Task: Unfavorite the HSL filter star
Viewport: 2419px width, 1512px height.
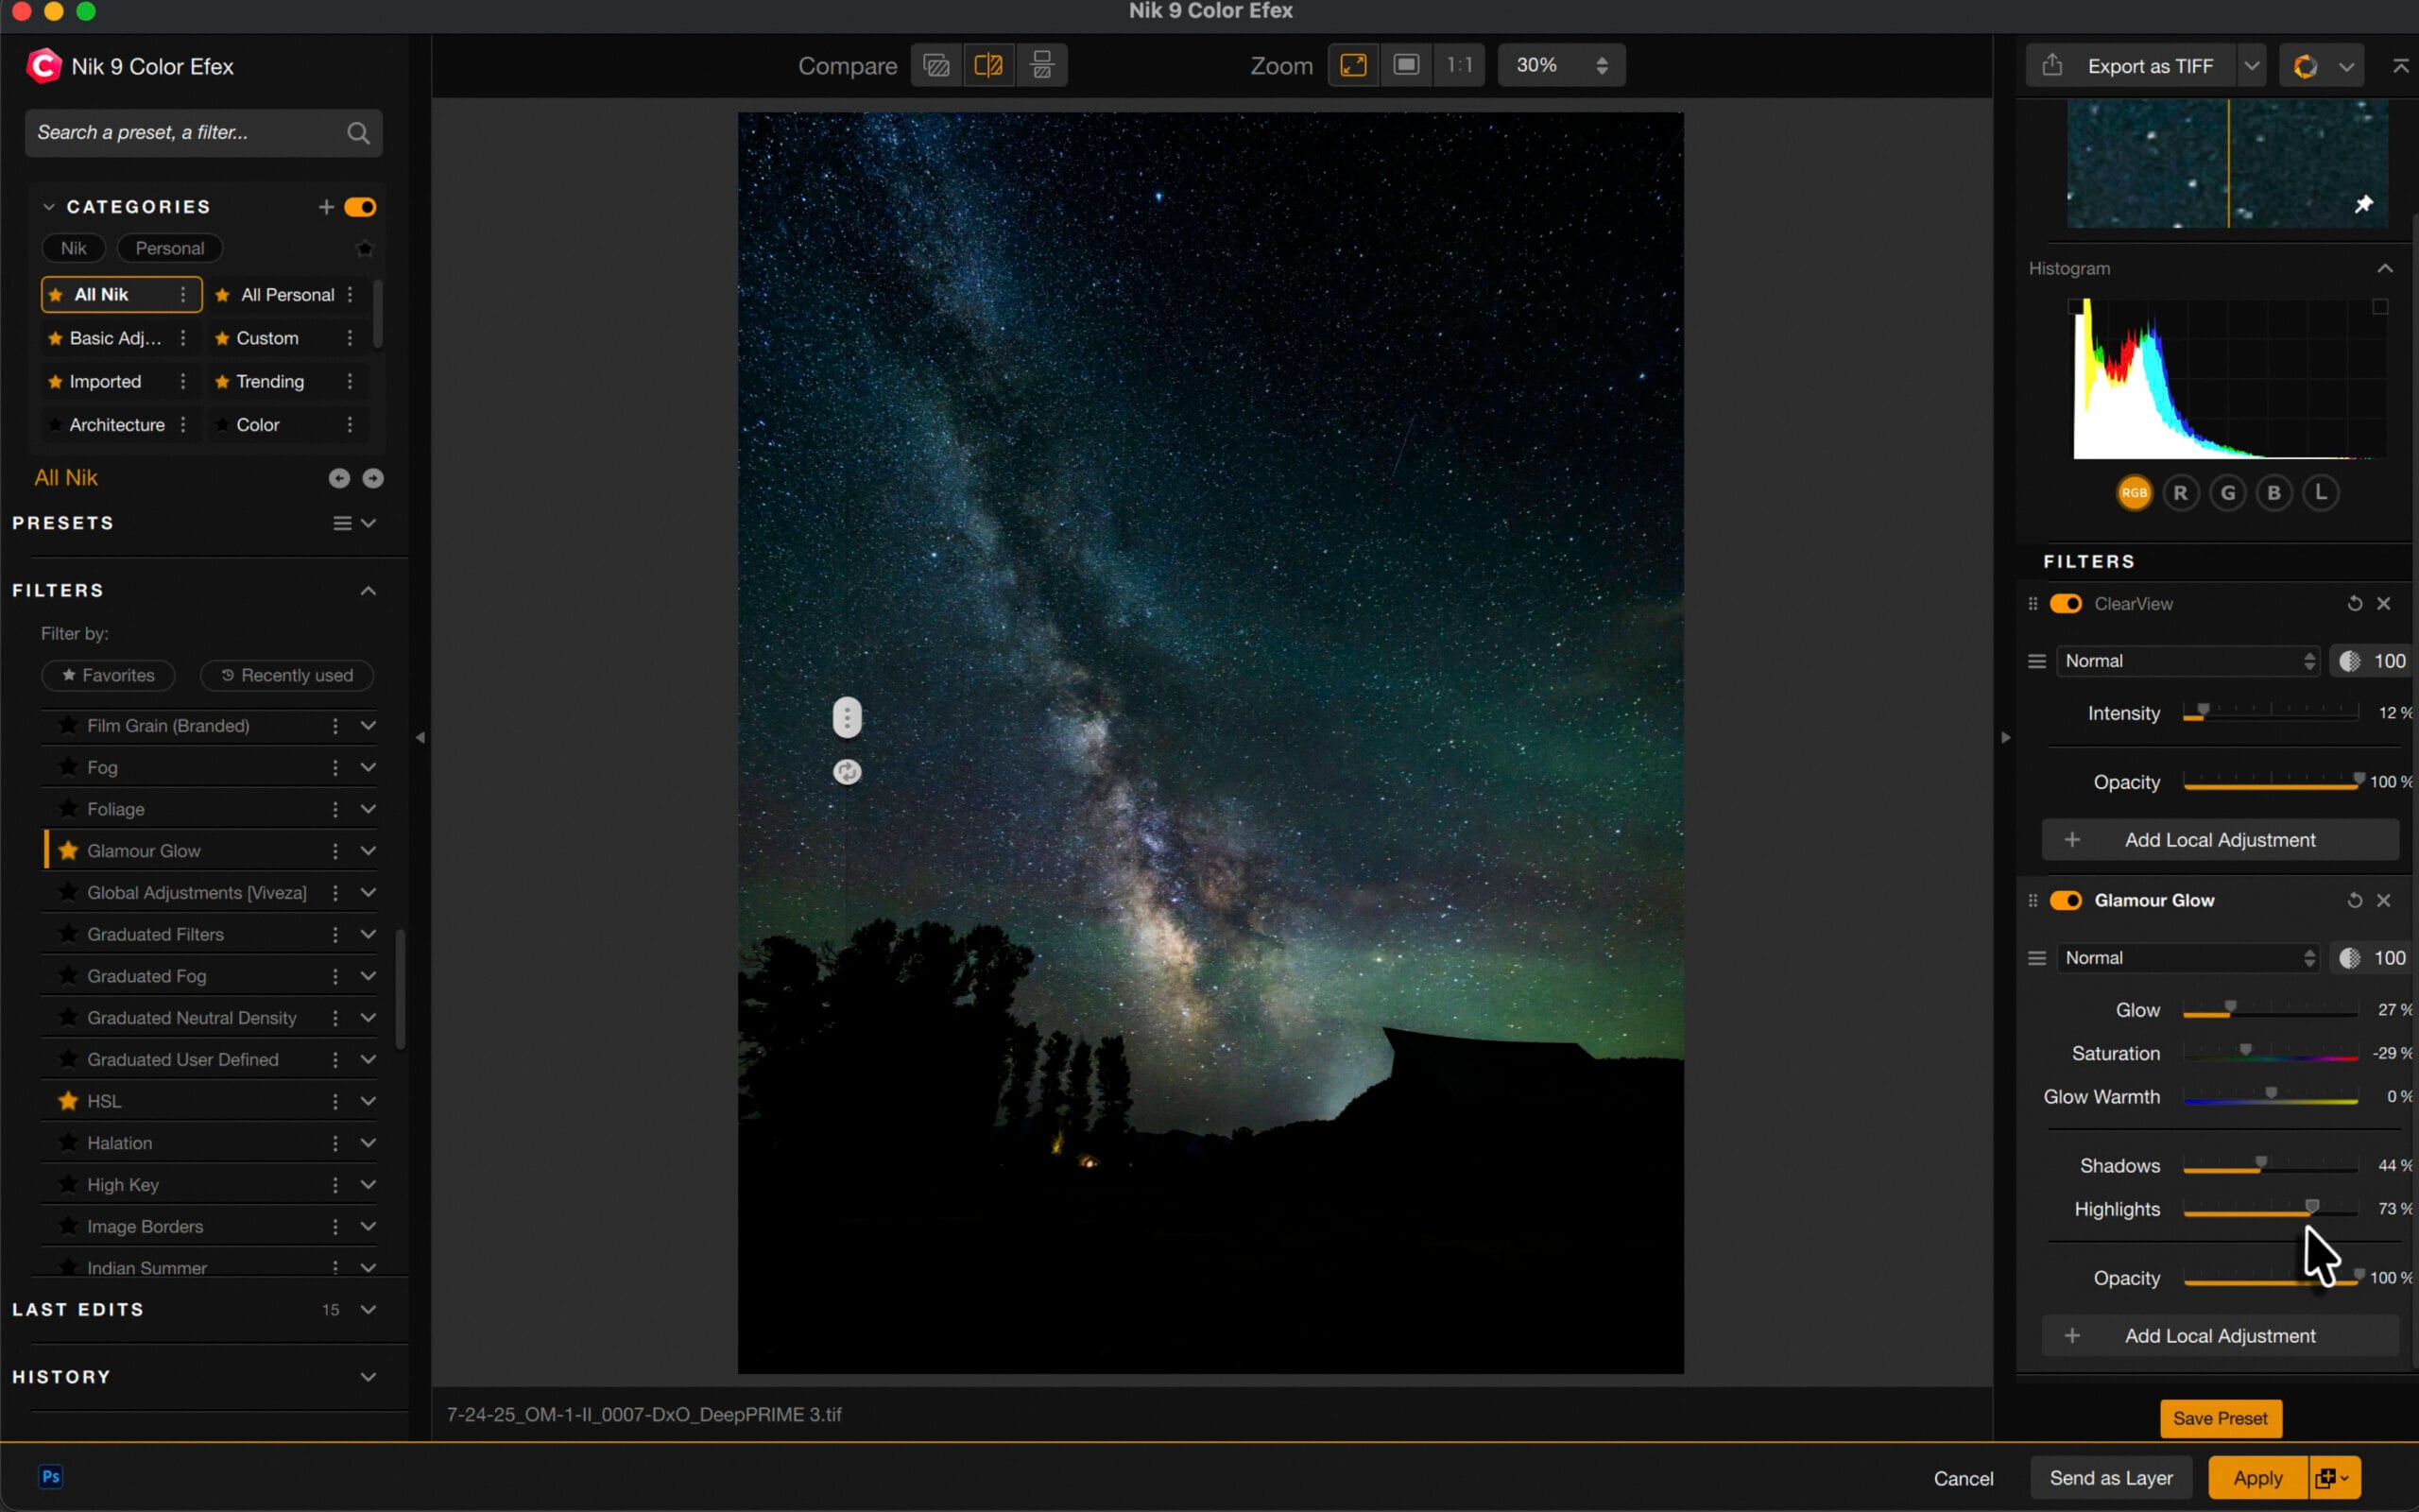Action: click(68, 1101)
